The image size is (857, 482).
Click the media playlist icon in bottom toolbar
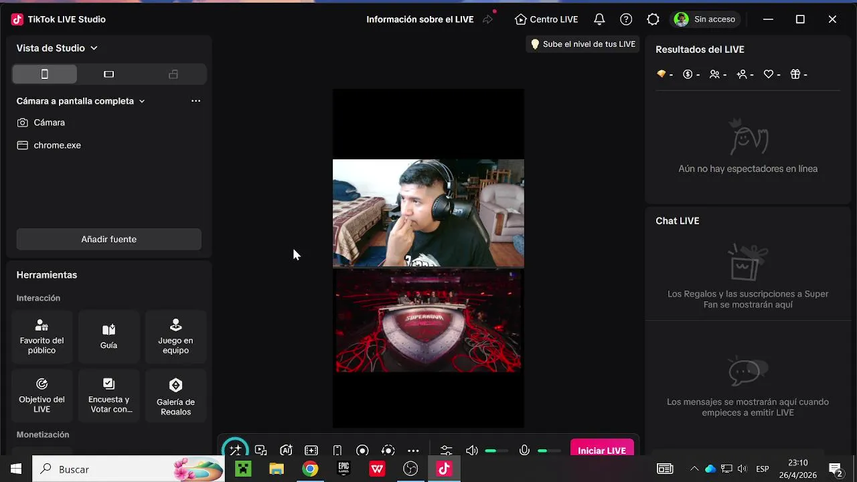click(261, 451)
